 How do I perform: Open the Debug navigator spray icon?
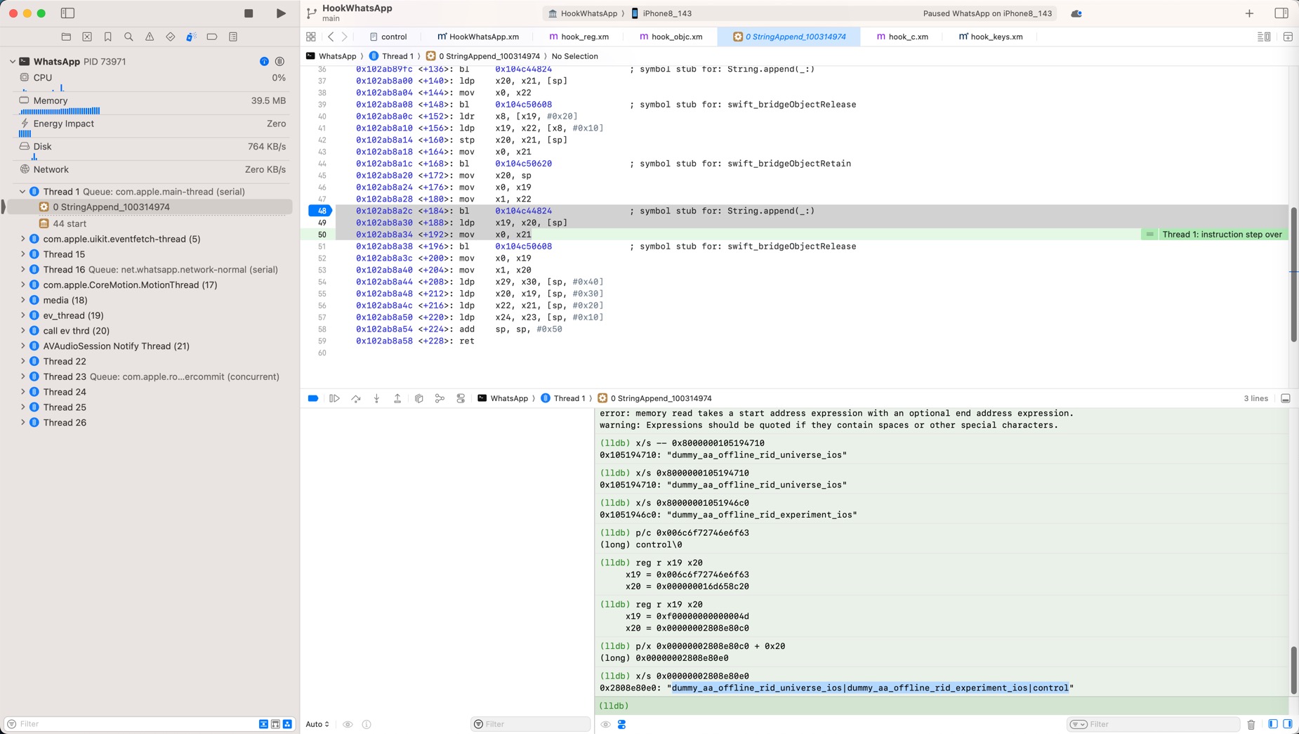tap(191, 37)
